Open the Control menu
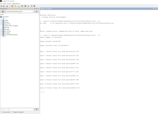The image size is (158, 114). click(9, 3)
